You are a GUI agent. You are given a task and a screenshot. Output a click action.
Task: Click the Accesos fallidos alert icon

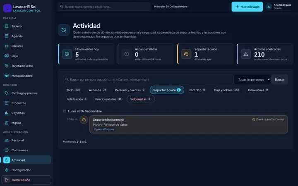pyautogui.click(x=127, y=54)
